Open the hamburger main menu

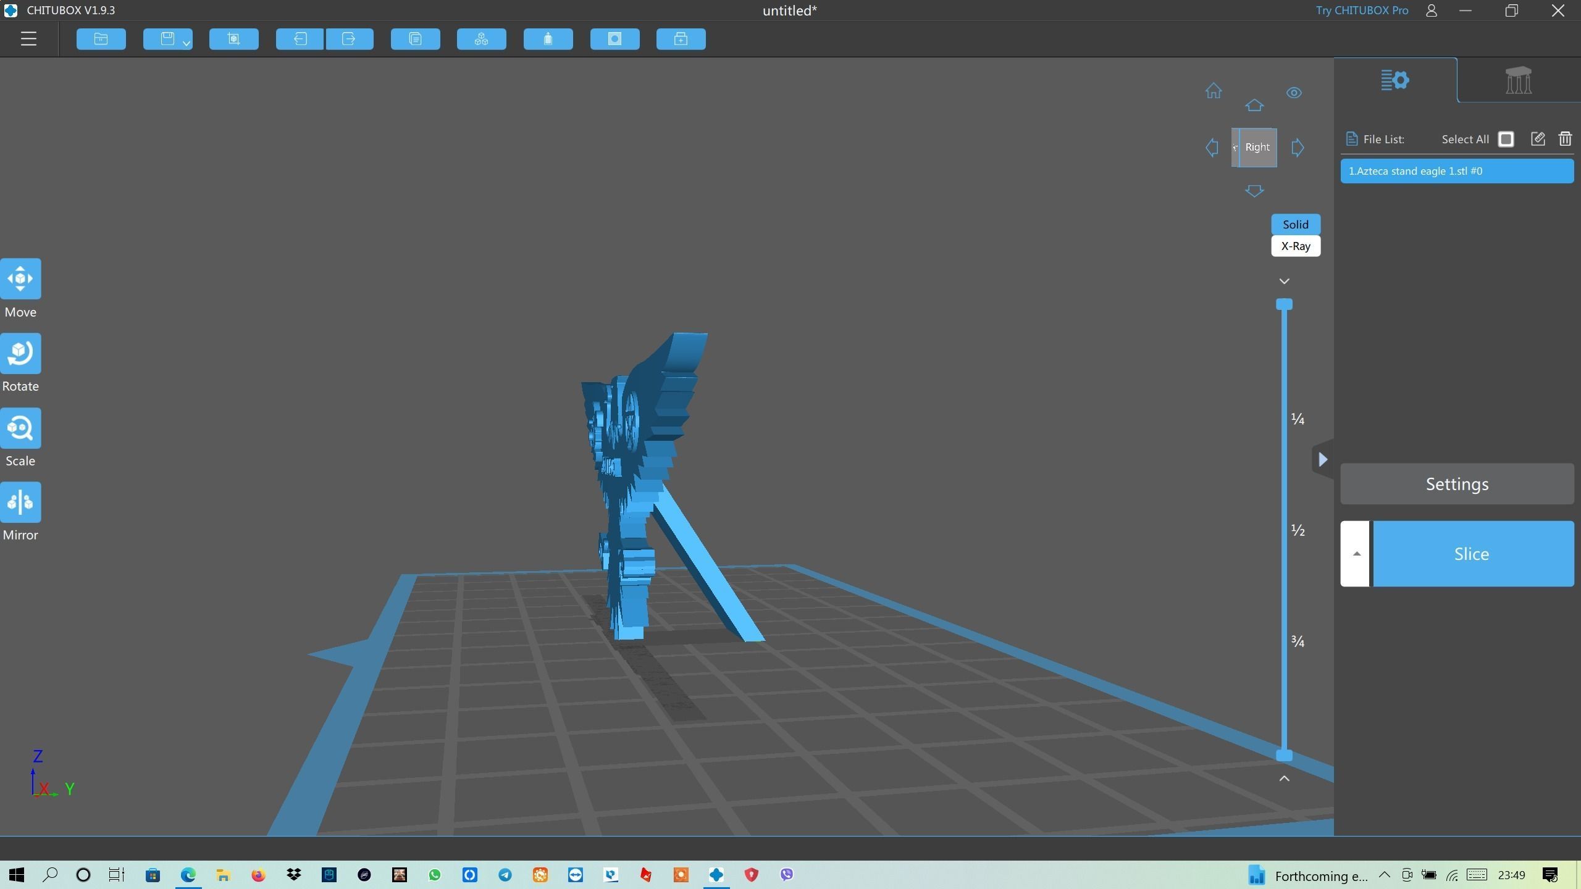tap(28, 39)
